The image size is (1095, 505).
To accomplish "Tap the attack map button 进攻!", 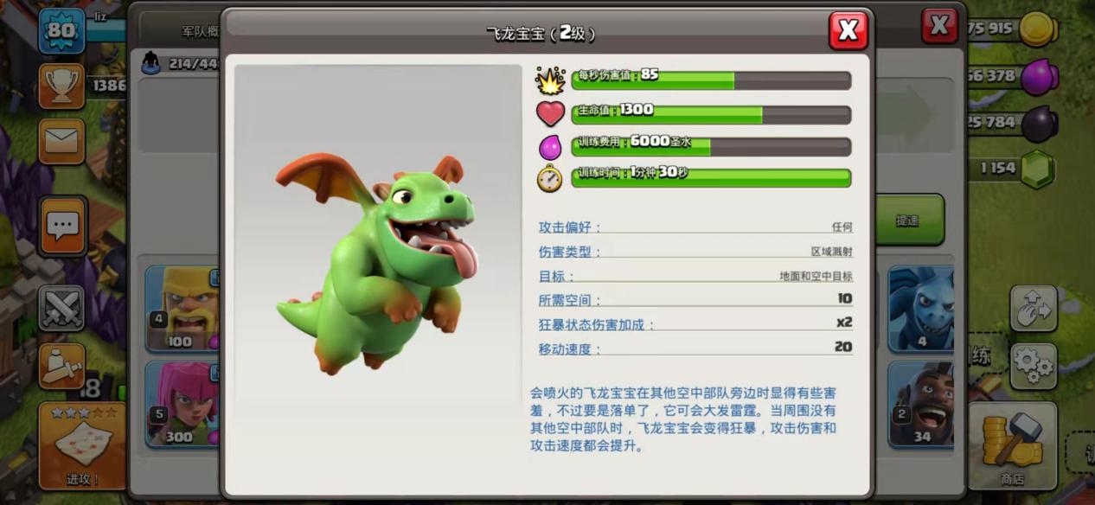I will point(82,445).
